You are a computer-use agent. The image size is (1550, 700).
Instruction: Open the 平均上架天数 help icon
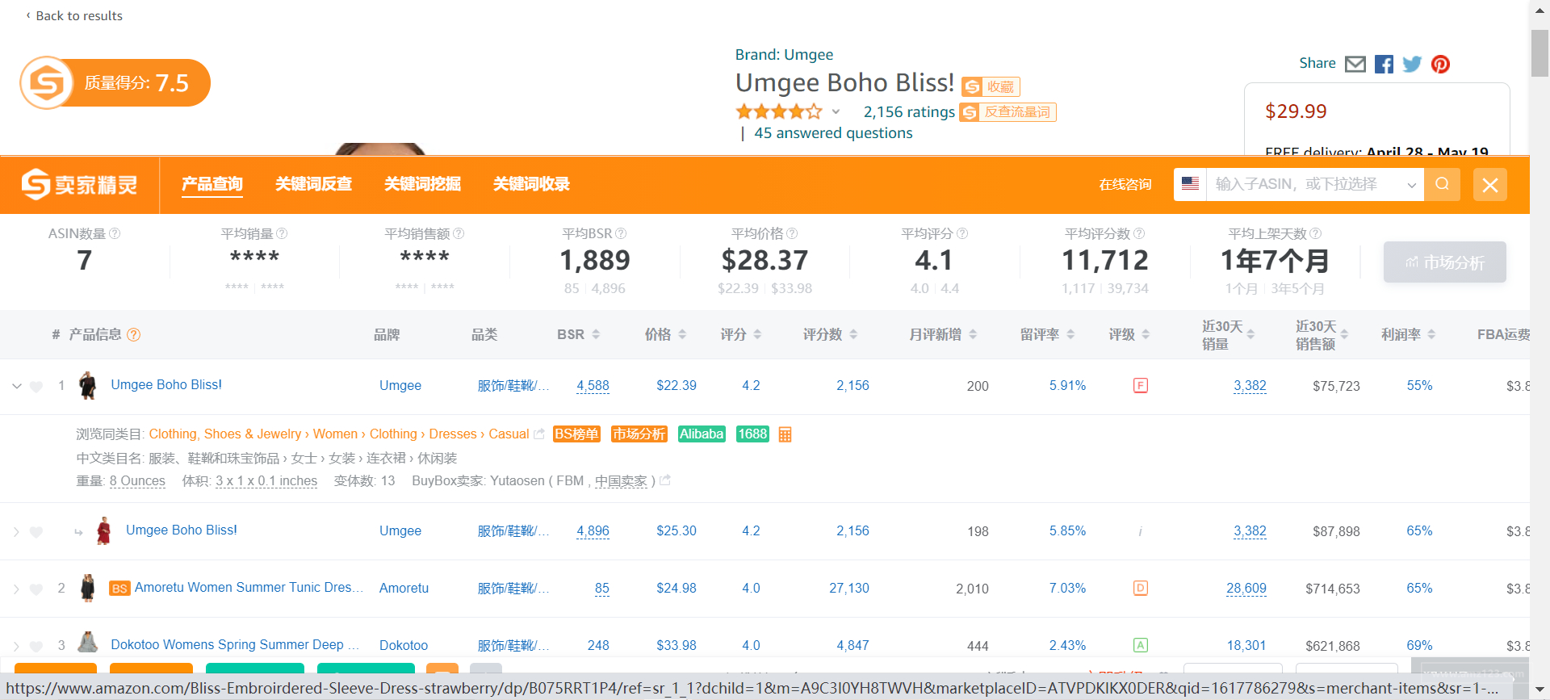pos(1316,233)
